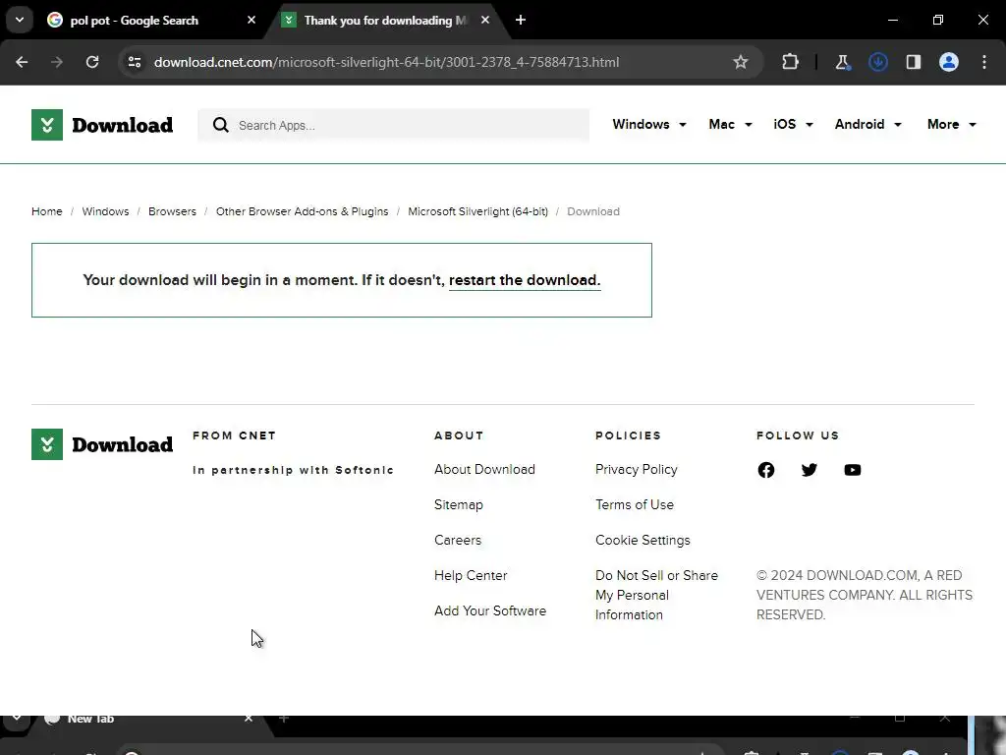Toggle the side panel icon

coord(913,62)
